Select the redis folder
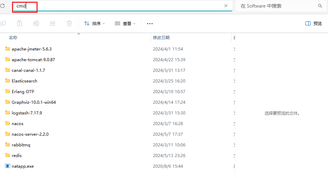The image size is (328, 178). (17, 155)
